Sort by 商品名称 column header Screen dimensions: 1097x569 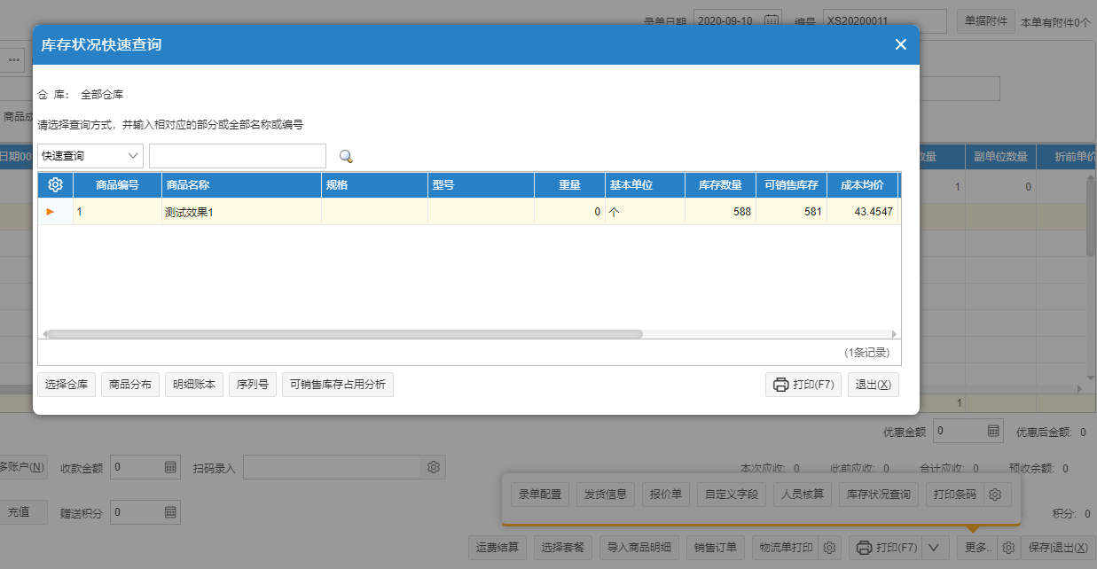[x=241, y=185]
